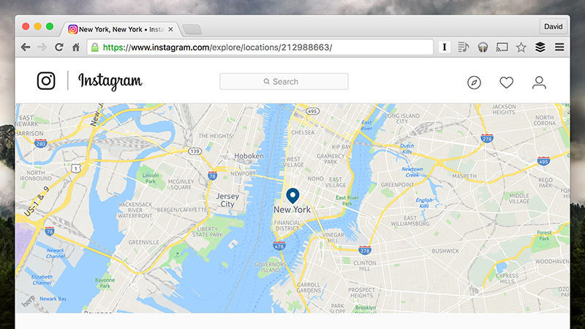The image size is (585, 329).
Task: Open a new browser tab
Action: point(192,29)
